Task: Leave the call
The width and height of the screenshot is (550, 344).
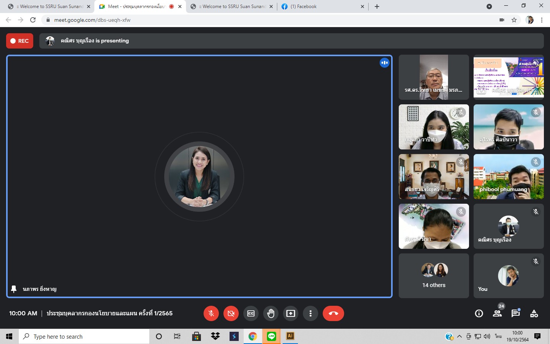Action: [x=333, y=313]
